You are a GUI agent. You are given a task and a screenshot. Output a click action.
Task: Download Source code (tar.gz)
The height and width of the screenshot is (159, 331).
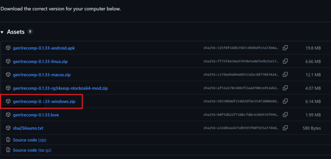tap(32, 150)
